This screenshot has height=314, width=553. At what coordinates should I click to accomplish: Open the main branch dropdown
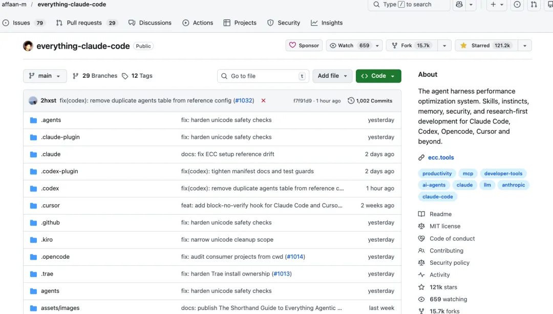(45, 76)
